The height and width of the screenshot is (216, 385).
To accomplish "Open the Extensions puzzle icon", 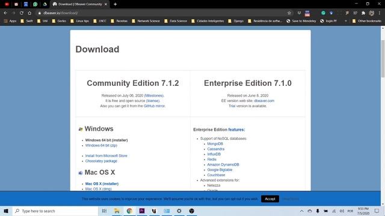I will (363, 13).
